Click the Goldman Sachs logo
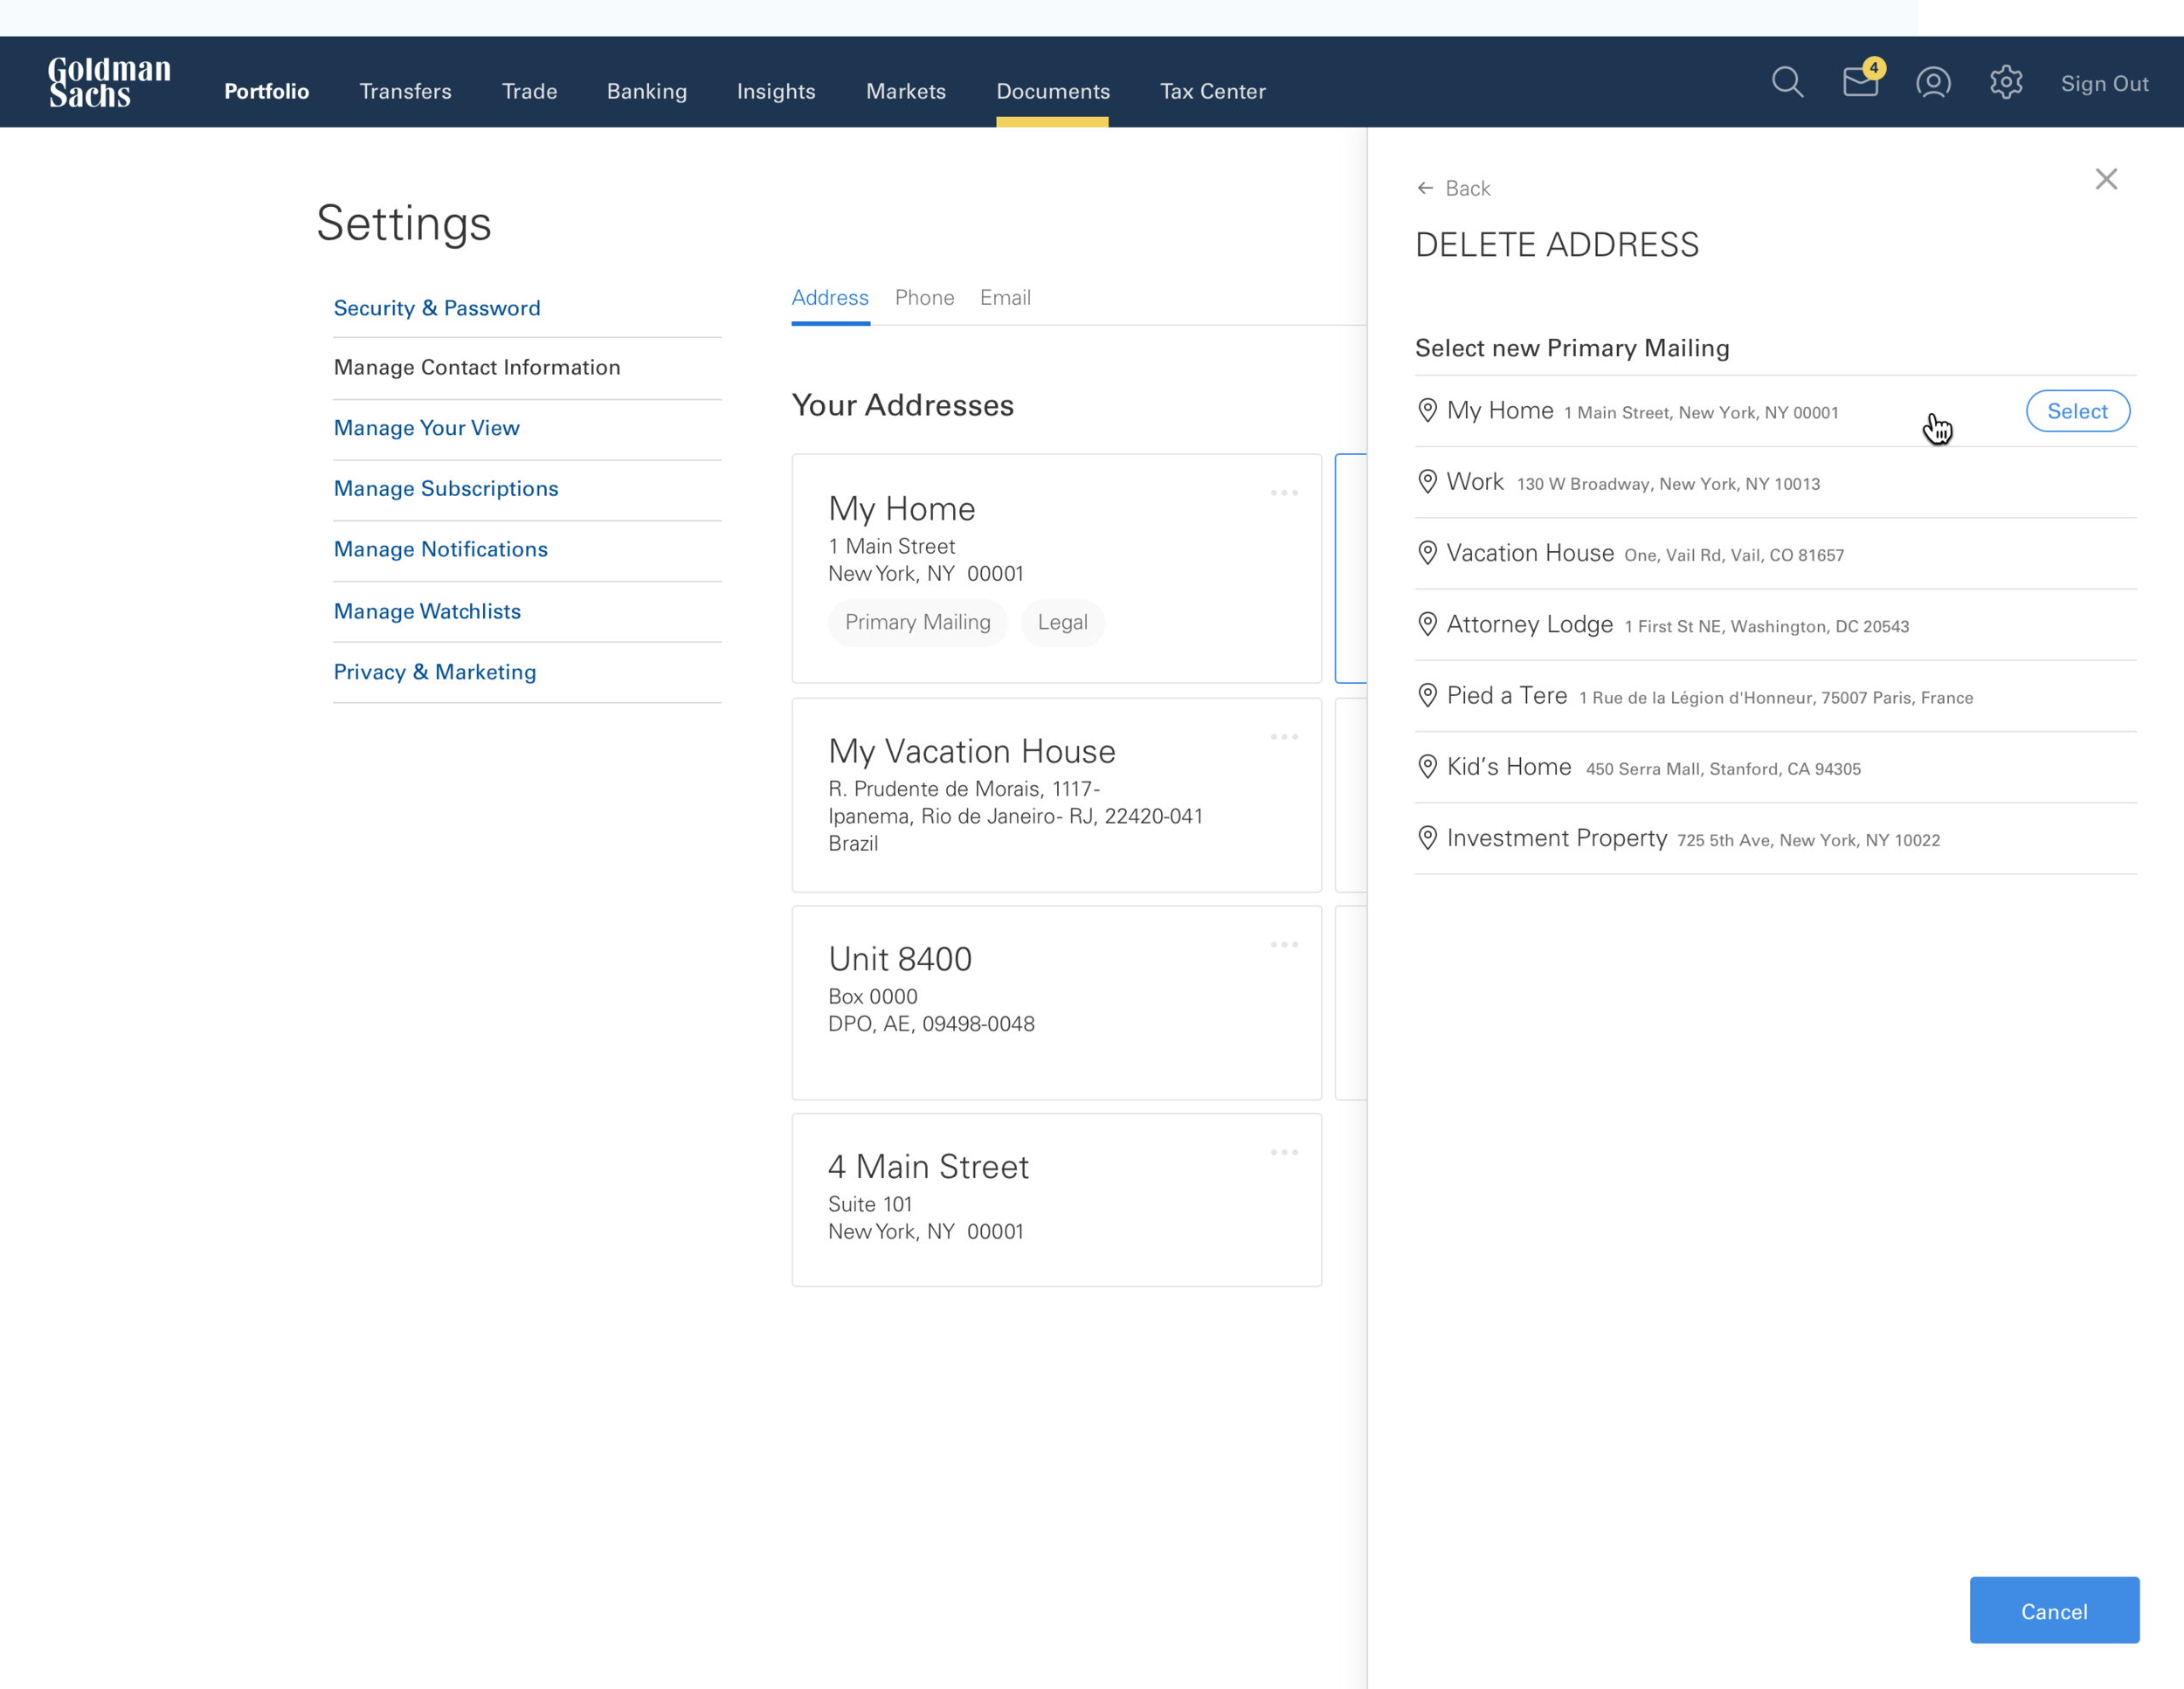This screenshot has height=1689, width=2184. tap(109, 83)
